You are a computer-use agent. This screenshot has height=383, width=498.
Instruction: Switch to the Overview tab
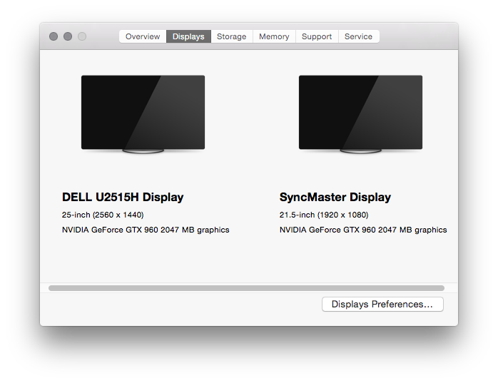pyautogui.click(x=143, y=36)
